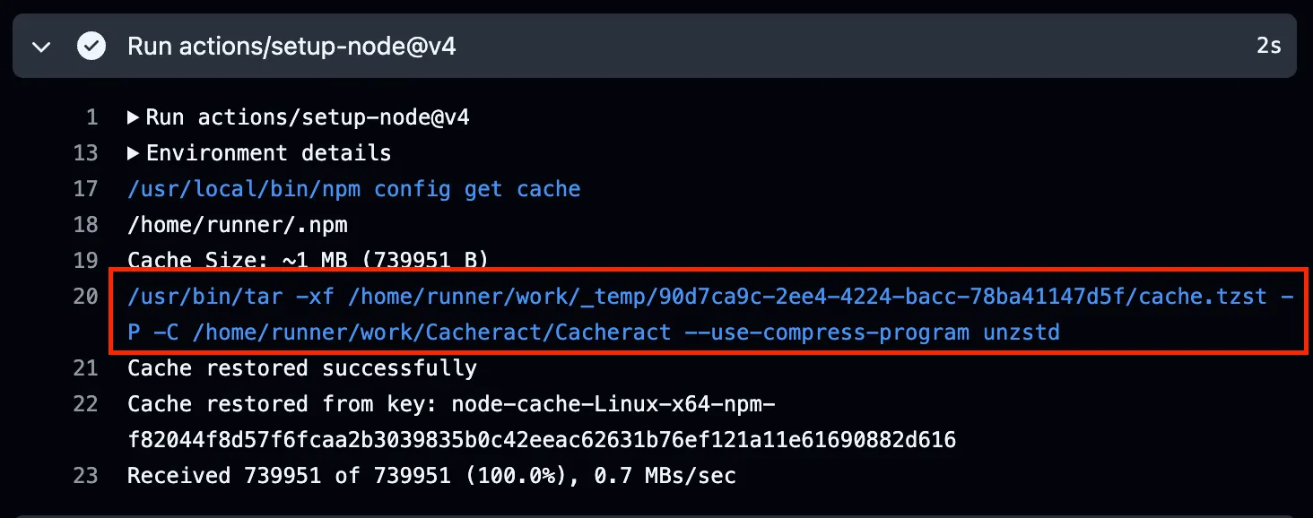Expand the 'Environment details' disclosure triangle
This screenshot has height=518, width=1313.
tap(134, 153)
